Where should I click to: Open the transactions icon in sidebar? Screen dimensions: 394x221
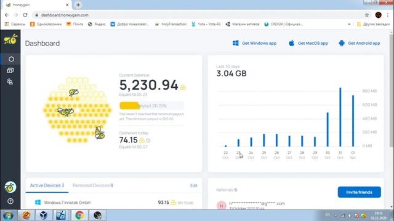tap(10, 71)
